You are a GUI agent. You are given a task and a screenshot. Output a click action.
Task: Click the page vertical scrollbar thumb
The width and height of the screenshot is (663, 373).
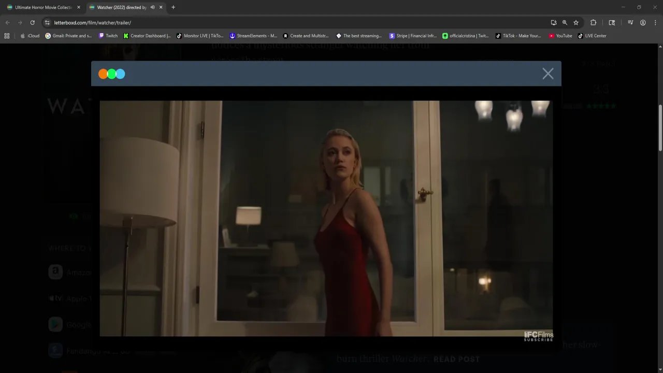(660, 127)
